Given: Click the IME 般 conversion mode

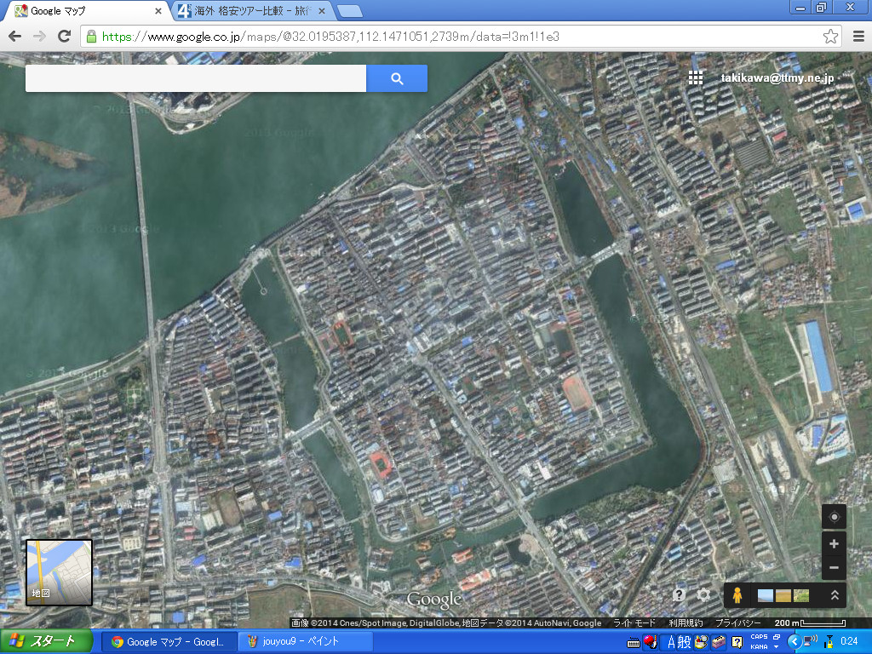Looking at the screenshot, I should [x=684, y=642].
